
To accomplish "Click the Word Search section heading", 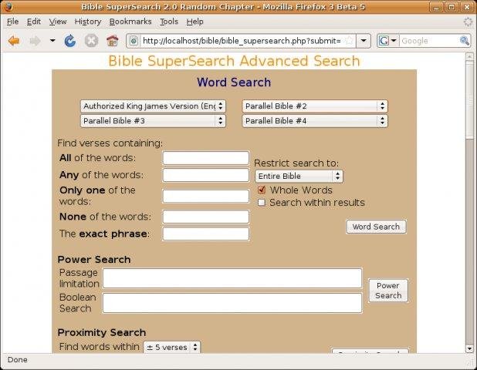I will pyautogui.click(x=234, y=82).
